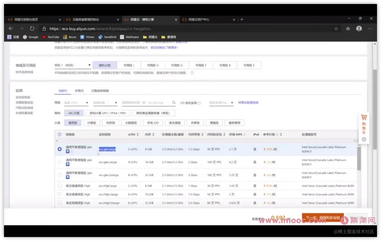Select the ecs.g6e.2xlarge instance radio
The image size is (381, 241).
[x=59, y=175]
